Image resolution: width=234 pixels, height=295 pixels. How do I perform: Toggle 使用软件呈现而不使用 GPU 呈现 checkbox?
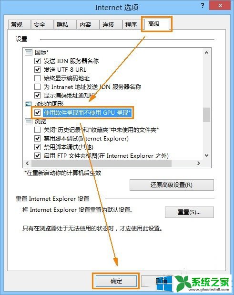[38, 112]
